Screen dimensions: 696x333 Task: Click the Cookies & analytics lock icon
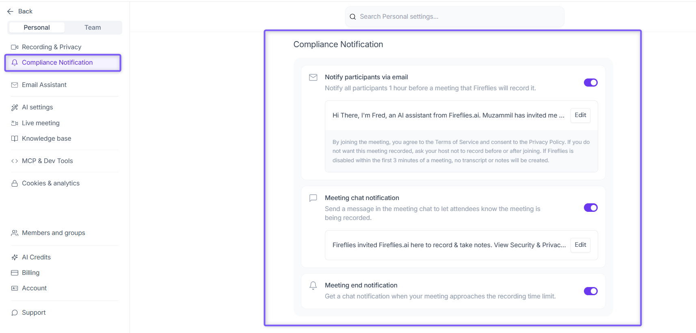pyautogui.click(x=15, y=183)
